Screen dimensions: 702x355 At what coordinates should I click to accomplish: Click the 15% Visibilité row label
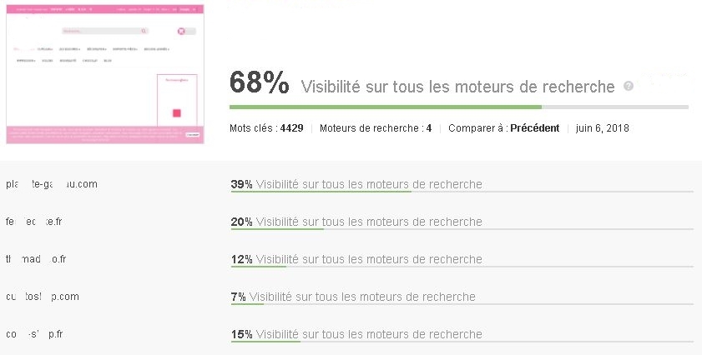(x=356, y=334)
